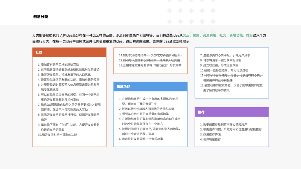Image resolution: width=301 pixels, height=169 pixels.
Task: Click "可以将消息一键分享到粉丝圈"
Action: [x=221, y=60]
